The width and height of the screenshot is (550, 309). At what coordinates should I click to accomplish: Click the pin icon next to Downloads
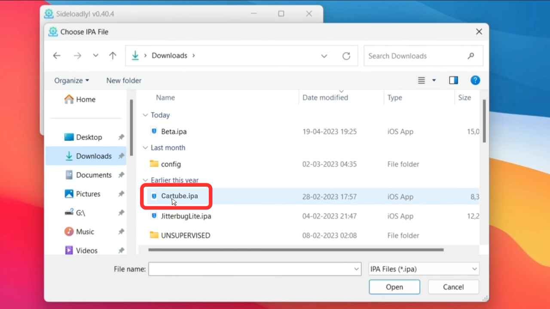[x=121, y=156]
